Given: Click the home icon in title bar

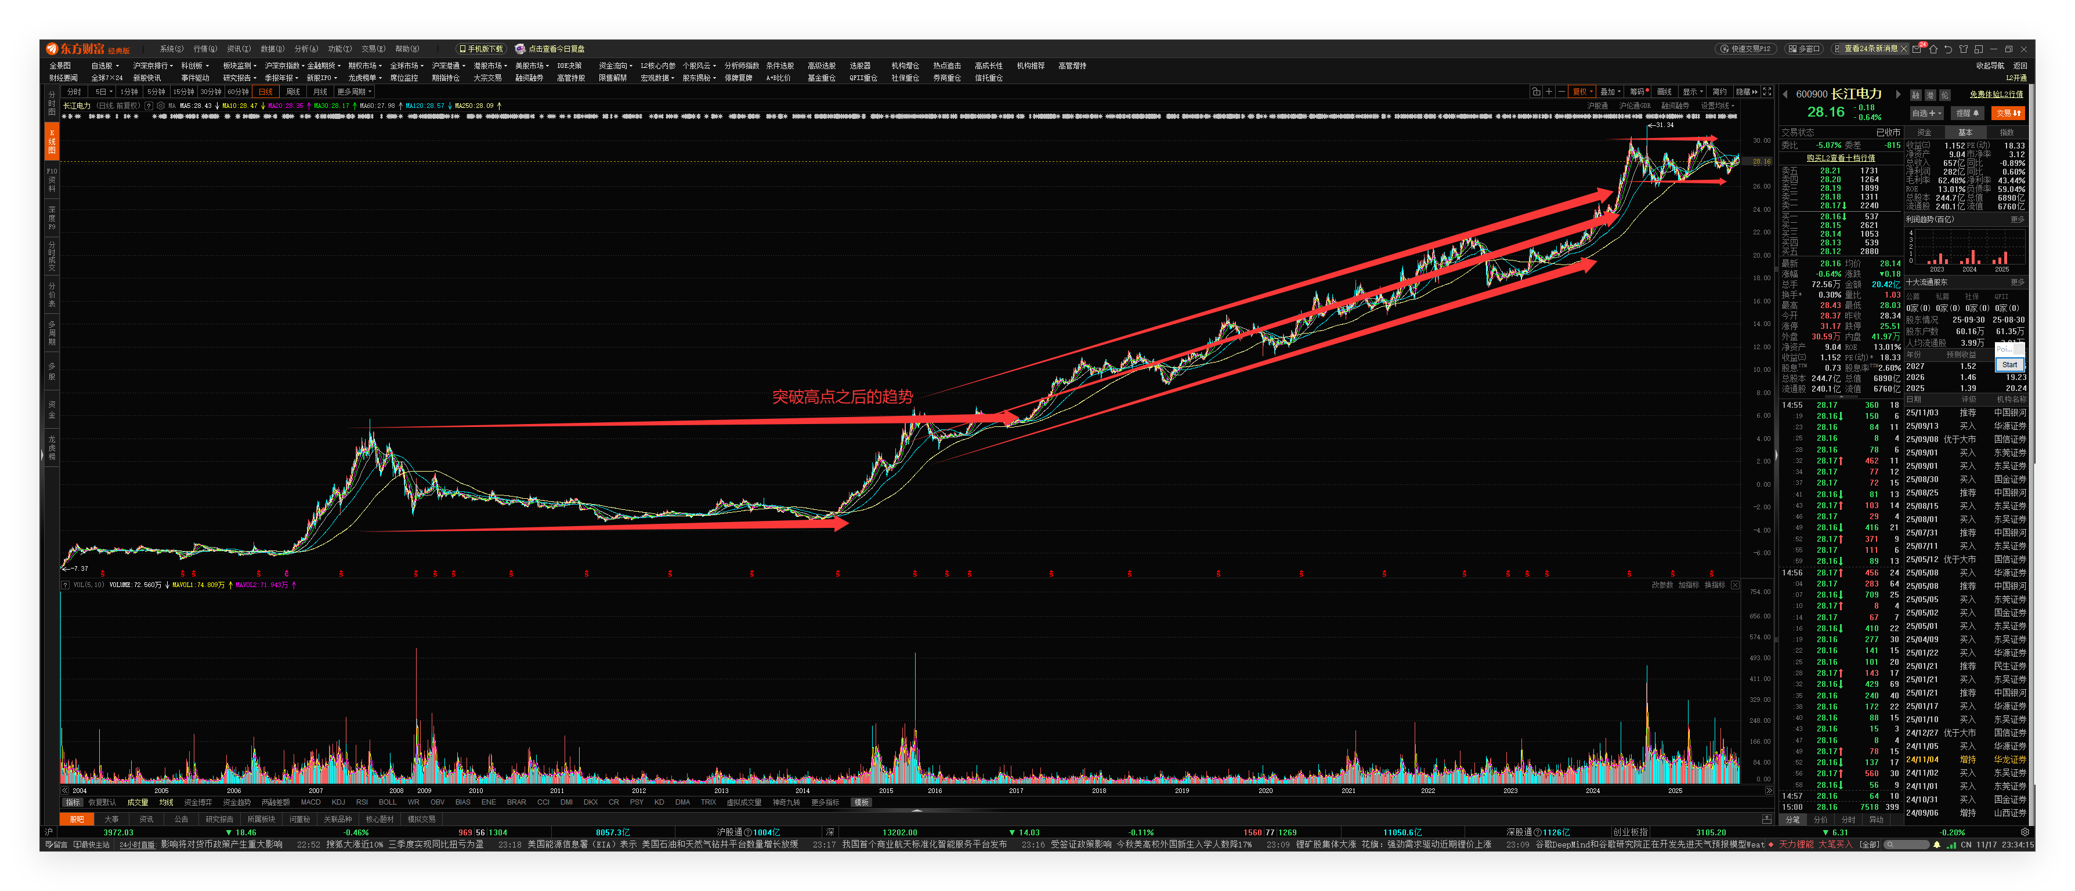Looking at the screenshot, I should pos(1933,49).
